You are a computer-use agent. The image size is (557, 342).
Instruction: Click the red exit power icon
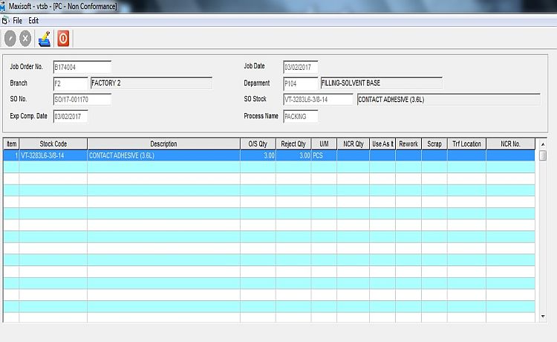63,39
